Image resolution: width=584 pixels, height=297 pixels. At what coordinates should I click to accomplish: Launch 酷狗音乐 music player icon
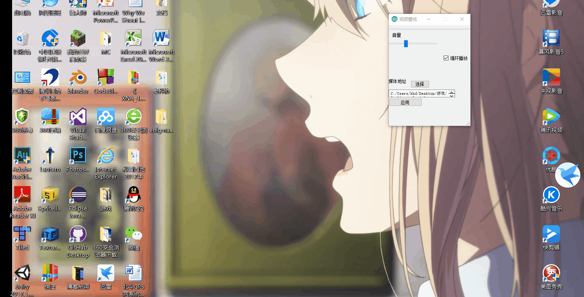pos(551,195)
